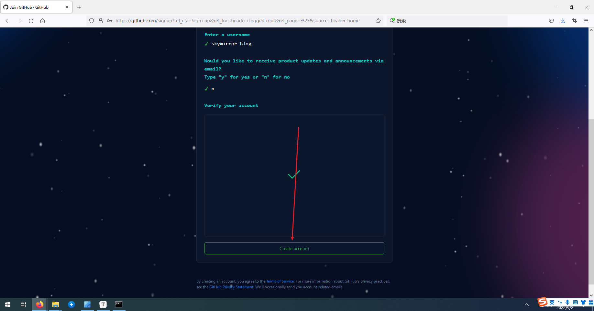
Task: Open the Sogou skin shirt icon
Action: [583, 302]
